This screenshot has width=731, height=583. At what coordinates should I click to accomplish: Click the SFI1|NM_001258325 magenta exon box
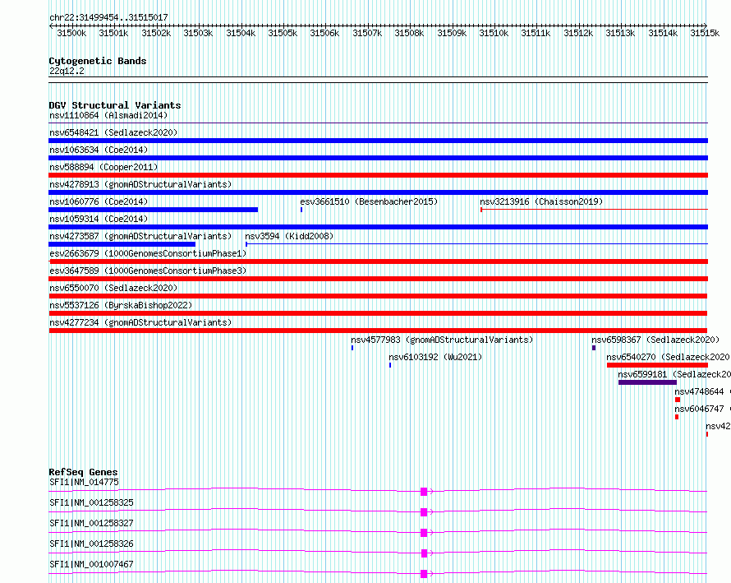point(424,512)
